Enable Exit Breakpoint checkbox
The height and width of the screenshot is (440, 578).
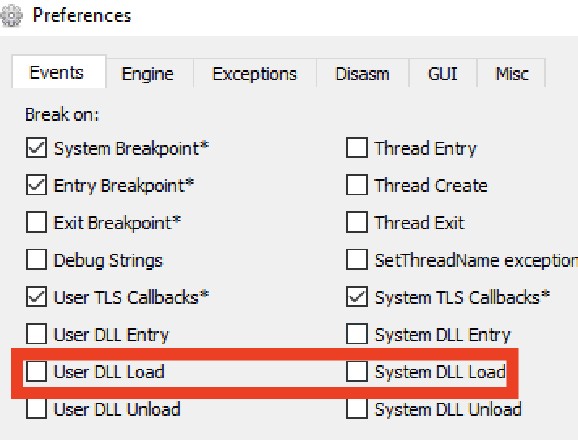pyautogui.click(x=36, y=223)
